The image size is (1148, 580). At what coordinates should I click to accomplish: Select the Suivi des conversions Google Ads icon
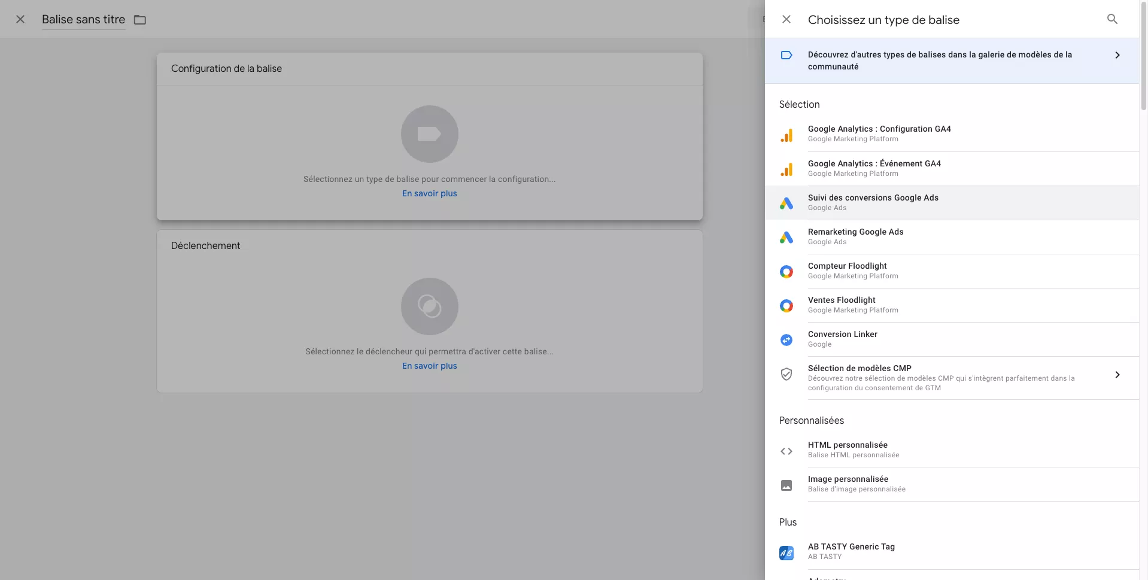tap(787, 203)
